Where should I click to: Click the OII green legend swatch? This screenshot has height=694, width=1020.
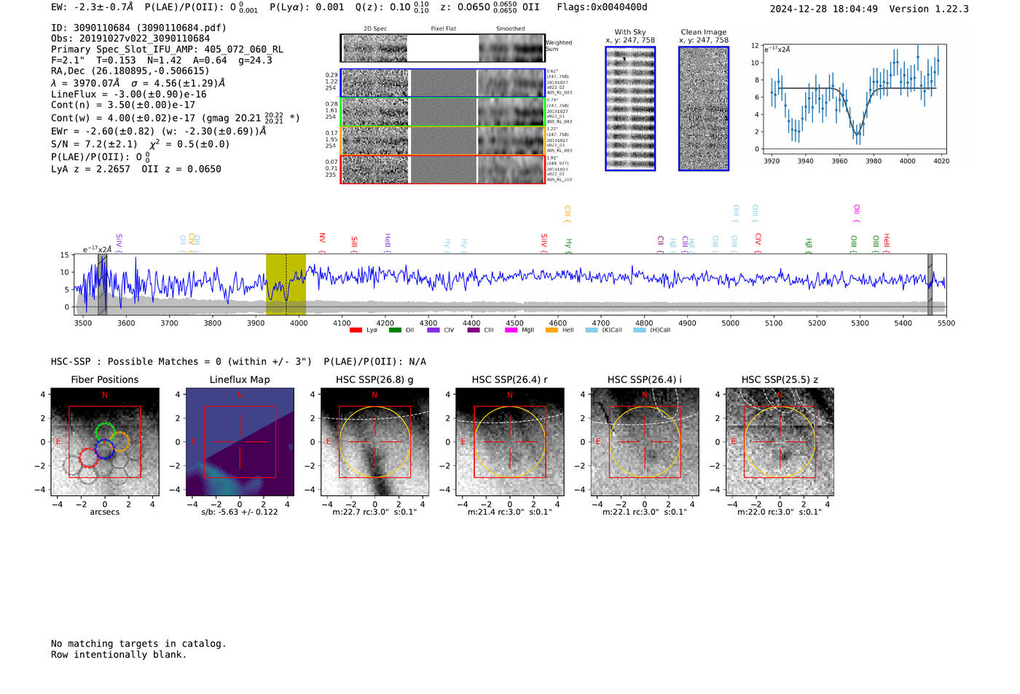click(x=395, y=331)
